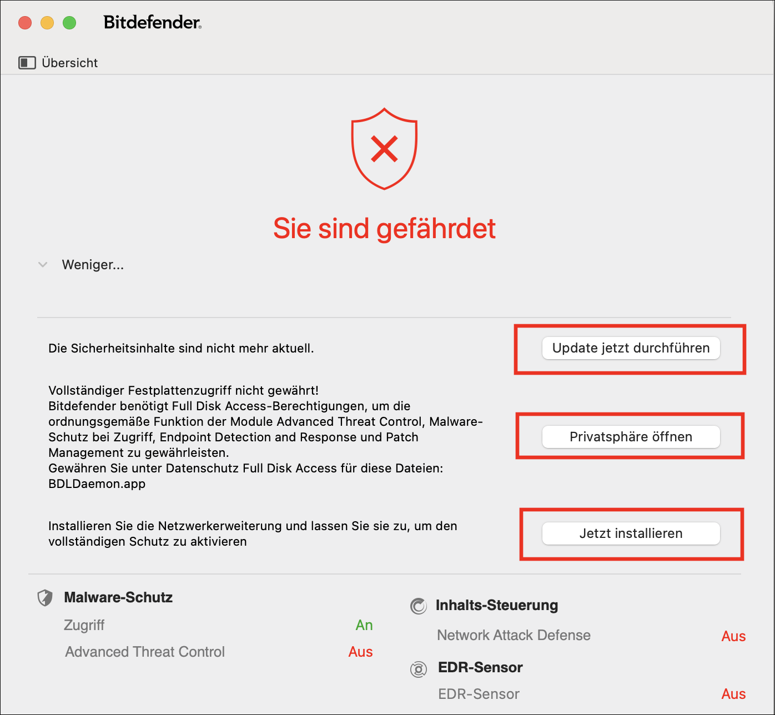Click the Inhalts-Steuerung circular icon
Screen dimensions: 775x715
click(419, 606)
